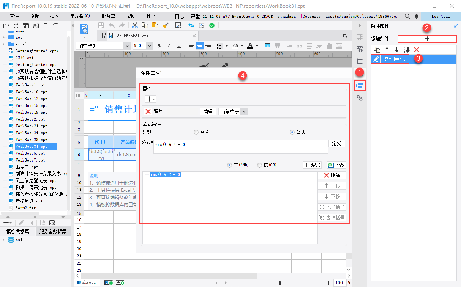
Task: Remove the 背景 property with red X
Action: (148, 111)
